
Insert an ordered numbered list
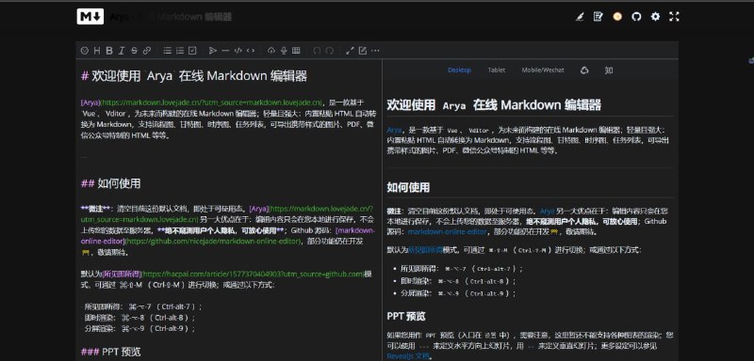coord(180,51)
